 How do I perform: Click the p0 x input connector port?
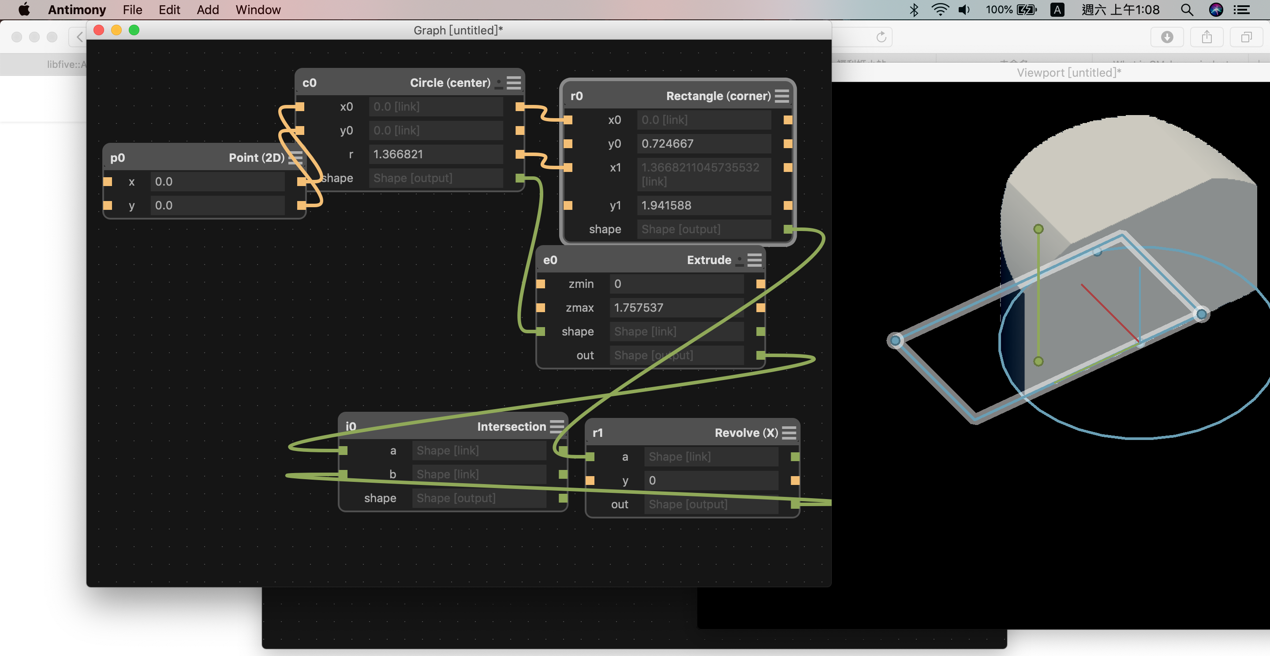pos(108,182)
